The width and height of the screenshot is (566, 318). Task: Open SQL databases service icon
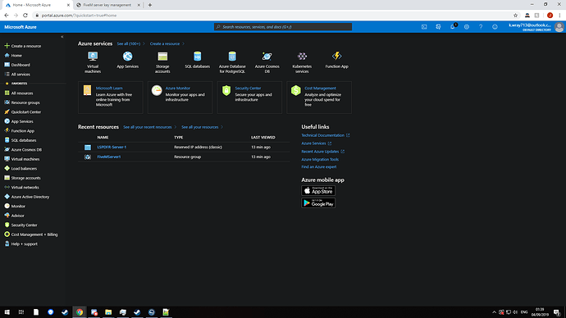click(197, 57)
